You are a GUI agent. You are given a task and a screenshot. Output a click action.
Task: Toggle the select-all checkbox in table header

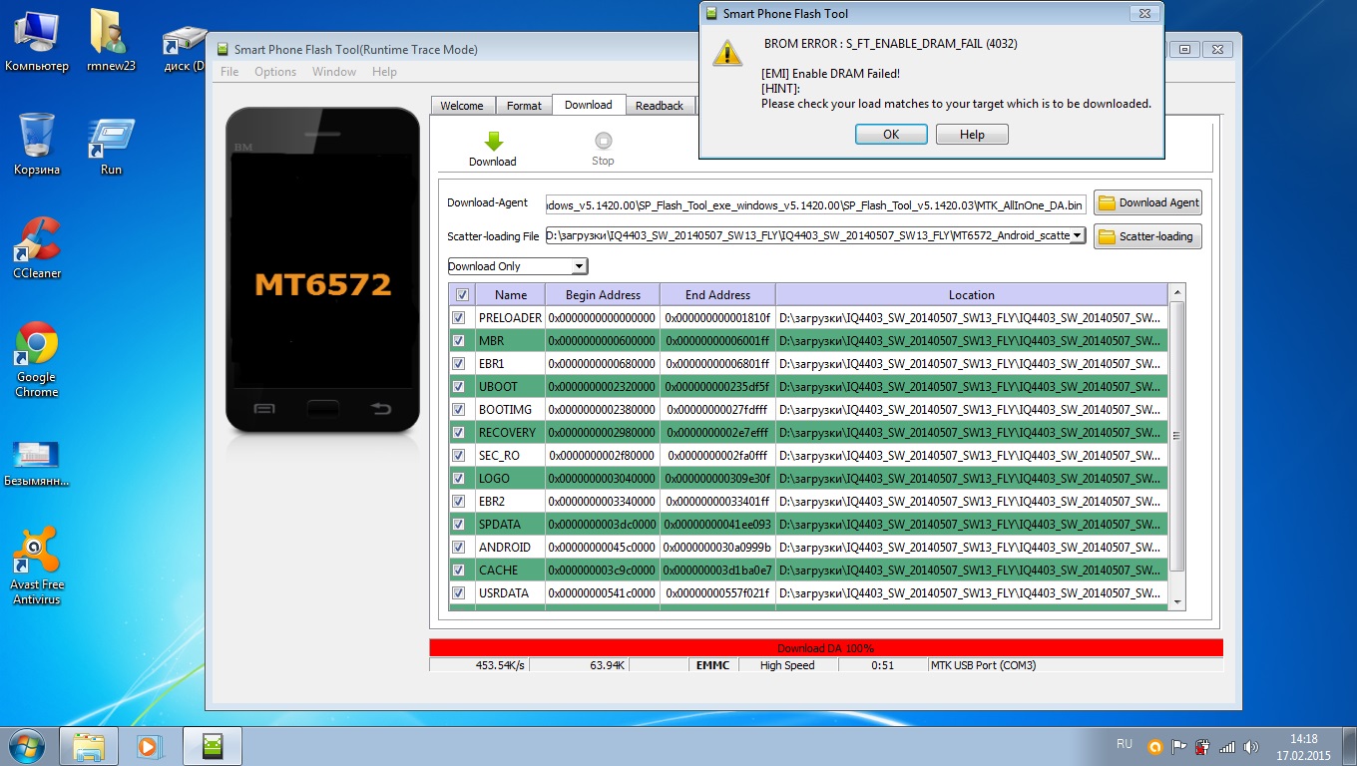coord(461,295)
